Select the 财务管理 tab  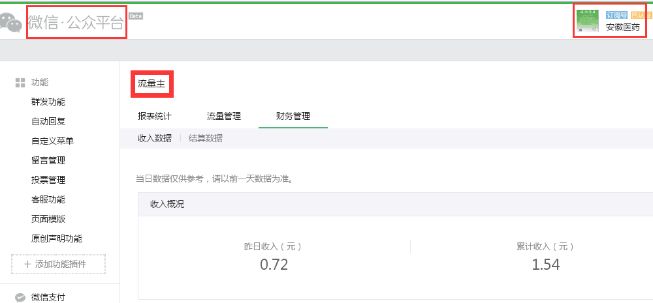point(293,117)
